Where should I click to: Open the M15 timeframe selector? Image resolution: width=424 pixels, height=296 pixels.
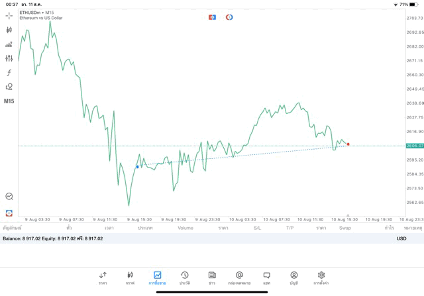coord(9,101)
